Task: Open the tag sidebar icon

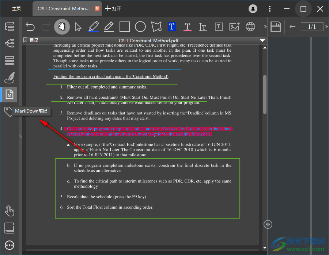Action: (8, 111)
